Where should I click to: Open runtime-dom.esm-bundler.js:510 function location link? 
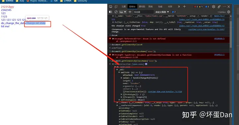165,92
